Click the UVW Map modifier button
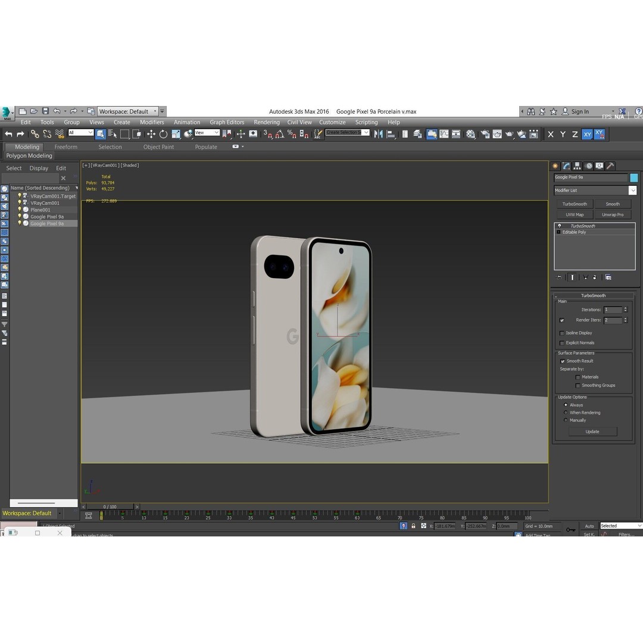Viewport: 643px width, 643px height. pos(575,214)
